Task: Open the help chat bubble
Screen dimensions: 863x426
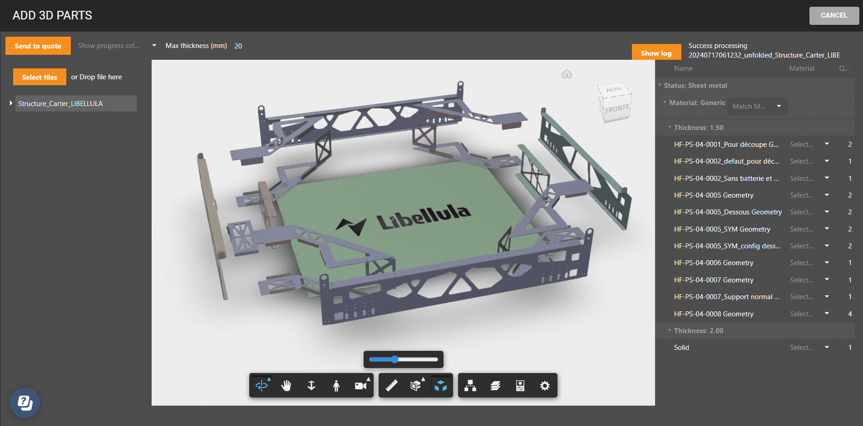Action: pos(25,403)
